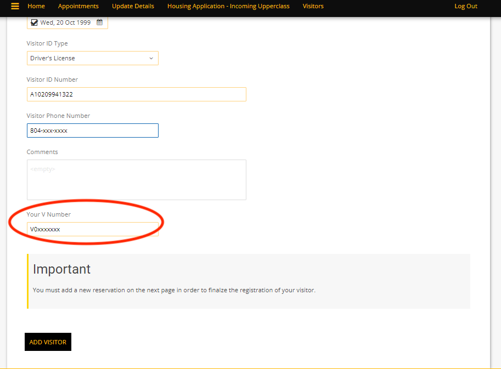Click the Wed, 20 Oct 1999 date text

[65, 22]
